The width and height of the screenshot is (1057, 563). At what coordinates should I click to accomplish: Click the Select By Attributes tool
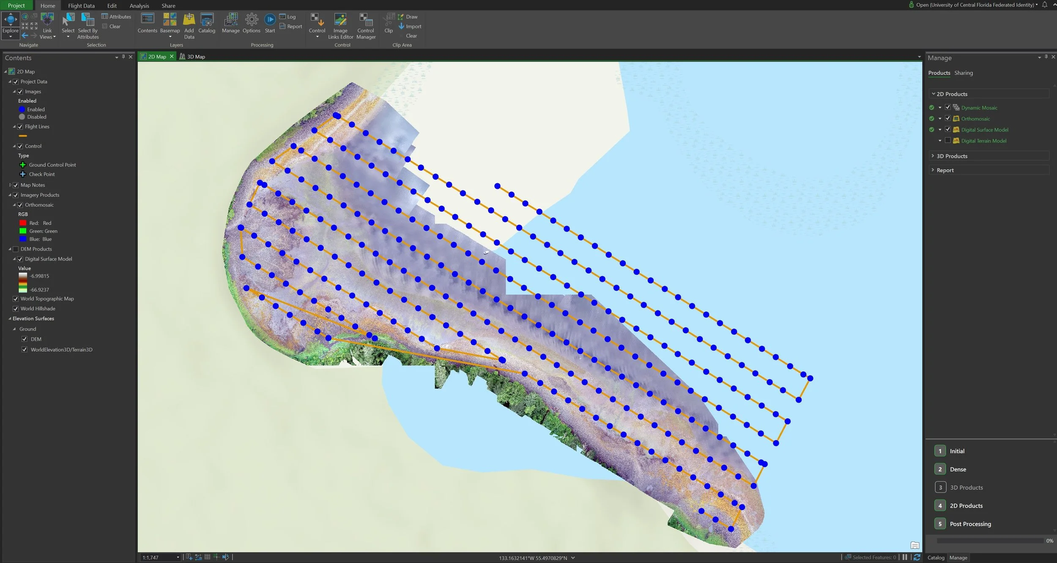pos(88,20)
